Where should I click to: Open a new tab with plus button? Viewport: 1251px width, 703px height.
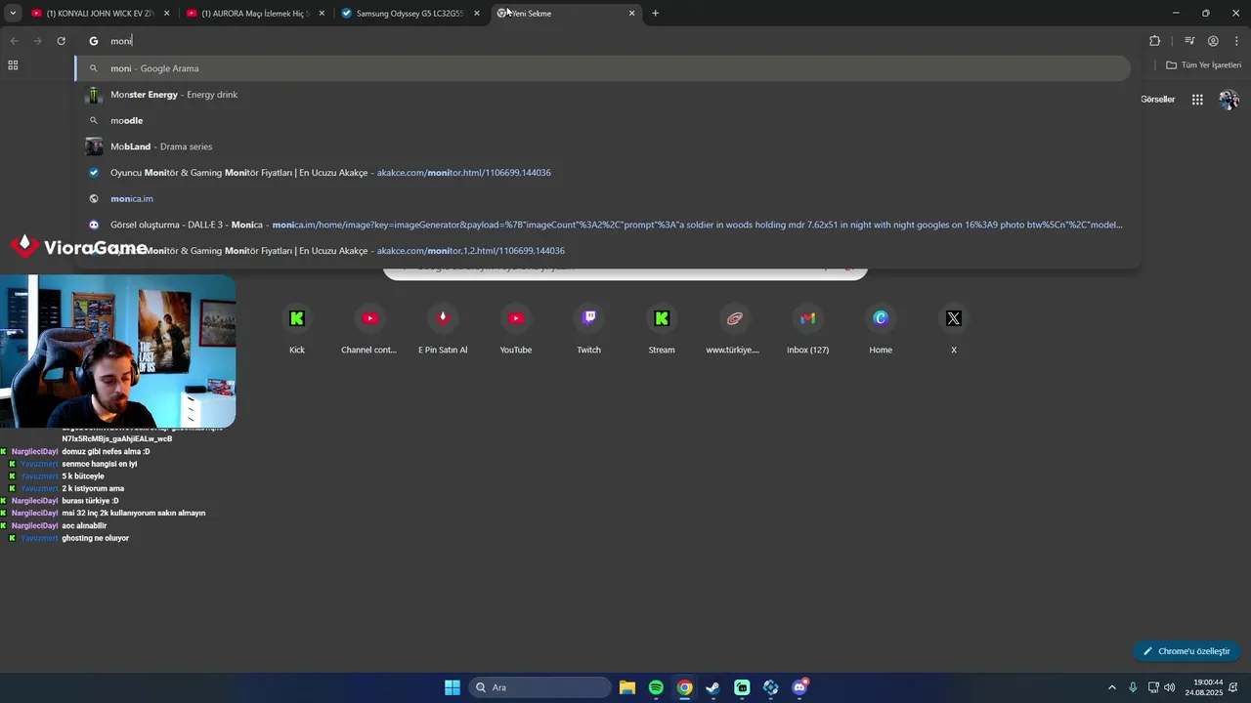pyautogui.click(x=655, y=14)
